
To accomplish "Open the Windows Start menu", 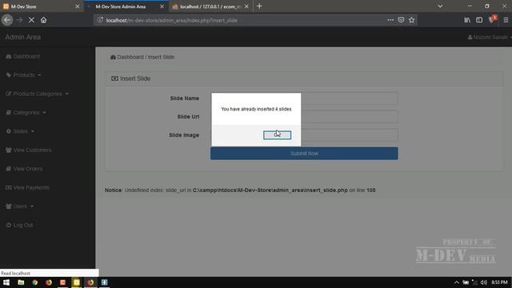I will pos(6,282).
